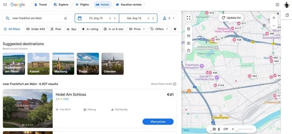Expand map to fullscreen
This screenshot has height=134, width=292.
188,18
